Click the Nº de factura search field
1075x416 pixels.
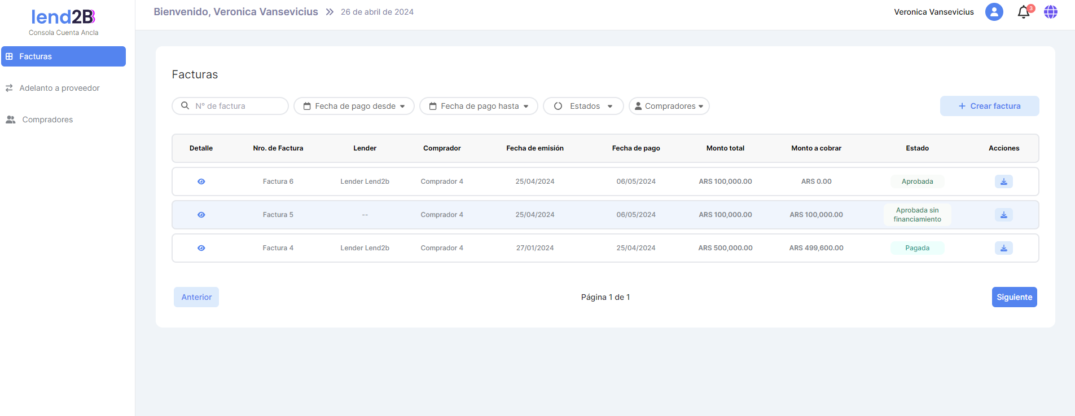click(x=237, y=106)
